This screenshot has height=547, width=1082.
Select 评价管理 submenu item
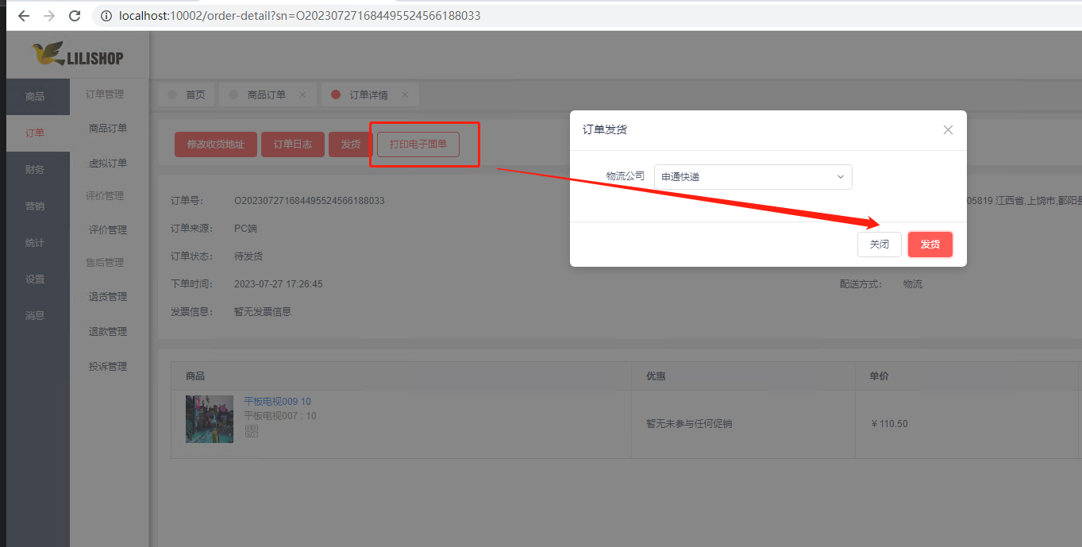(108, 230)
